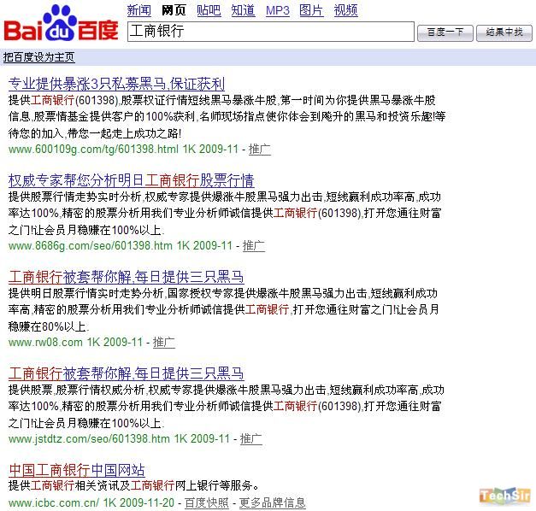The image size is (536, 511).
Task: Click the 百度快照 cached page link
Action: point(207,502)
